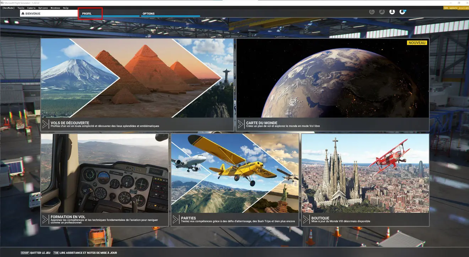Open the achievements target icon in header

(x=372, y=12)
